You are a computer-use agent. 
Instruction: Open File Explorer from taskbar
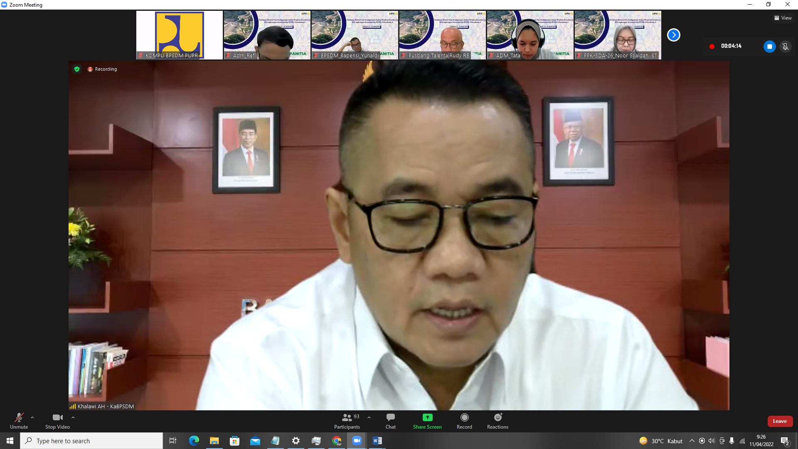pyautogui.click(x=214, y=441)
